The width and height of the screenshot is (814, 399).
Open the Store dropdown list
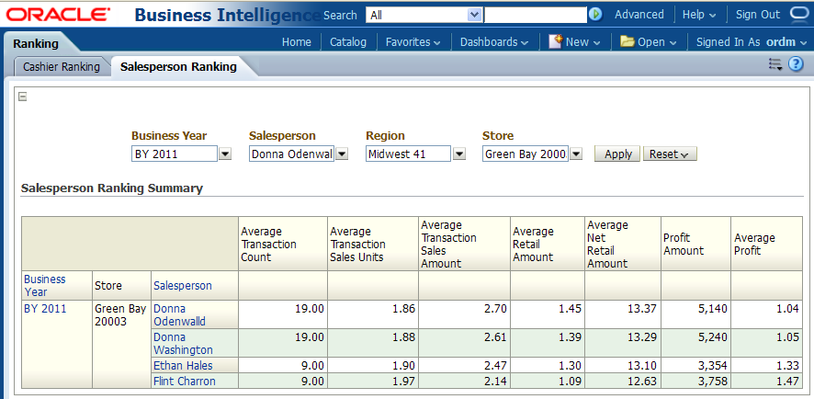[x=576, y=154]
